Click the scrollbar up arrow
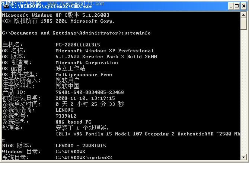This screenshot has width=249, height=190. point(244,14)
